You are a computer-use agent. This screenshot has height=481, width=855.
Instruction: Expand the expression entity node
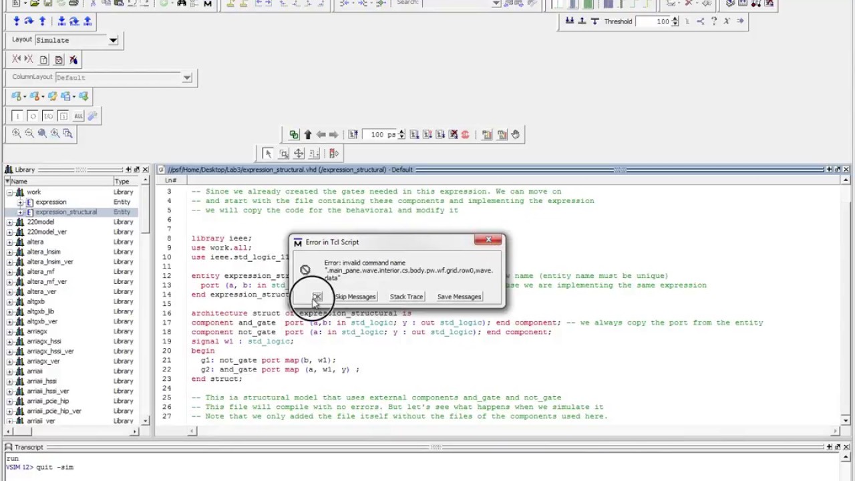(21, 202)
